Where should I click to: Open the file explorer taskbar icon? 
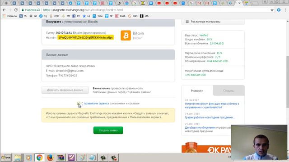(18, 157)
